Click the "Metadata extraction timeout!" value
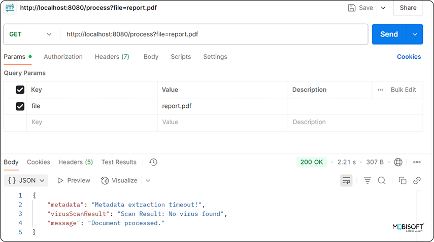Viewport: 434px width, 242px height. [147, 205]
